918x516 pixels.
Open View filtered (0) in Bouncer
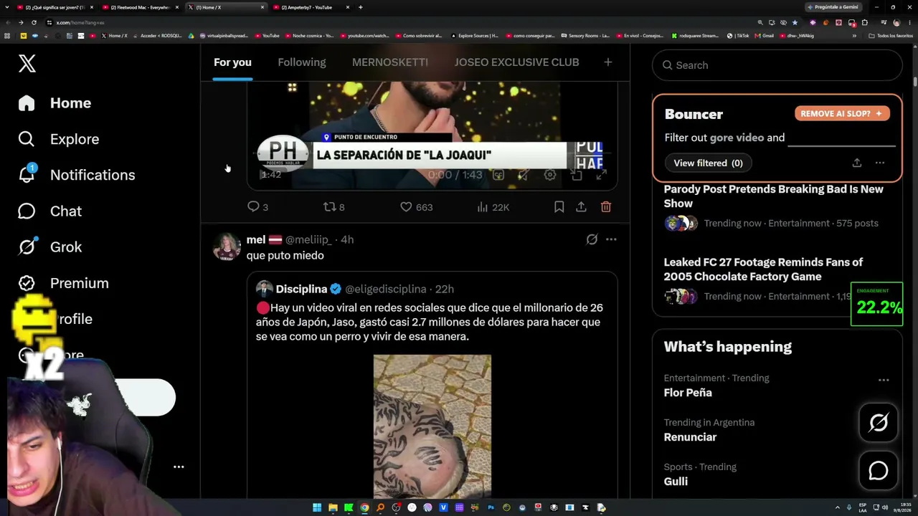(708, 163)
